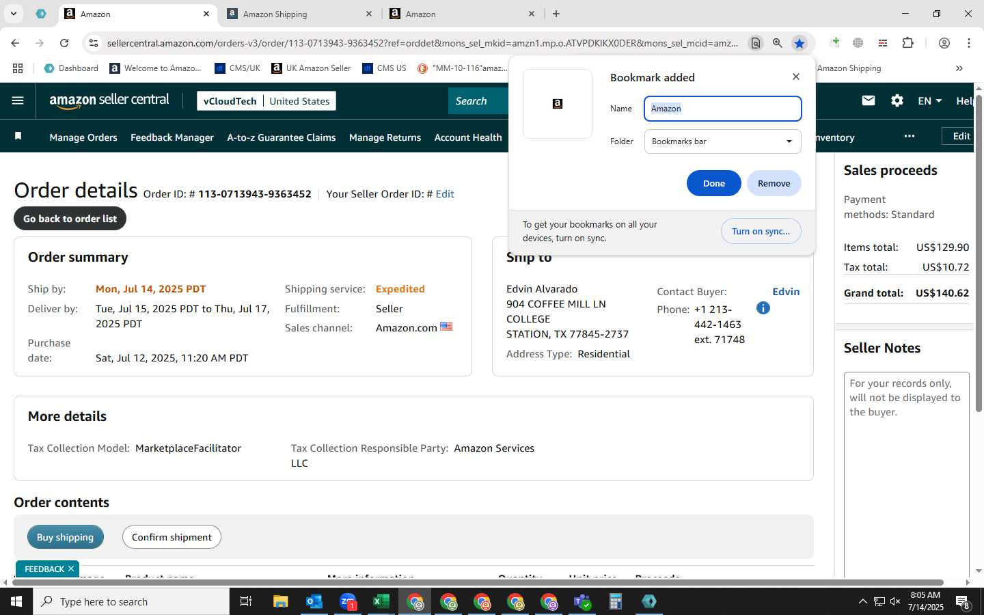Open the Chrome profile icon
The image size is (984, 615).
click(944, 43)
